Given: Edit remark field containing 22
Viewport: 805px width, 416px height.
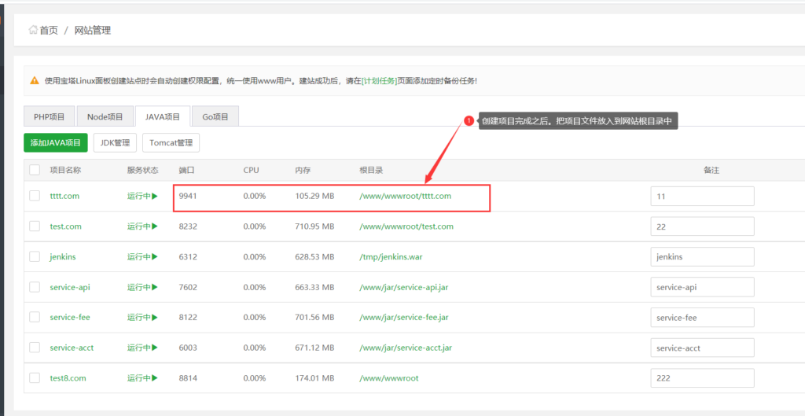Looking at the screenshot, I should 702,226.
